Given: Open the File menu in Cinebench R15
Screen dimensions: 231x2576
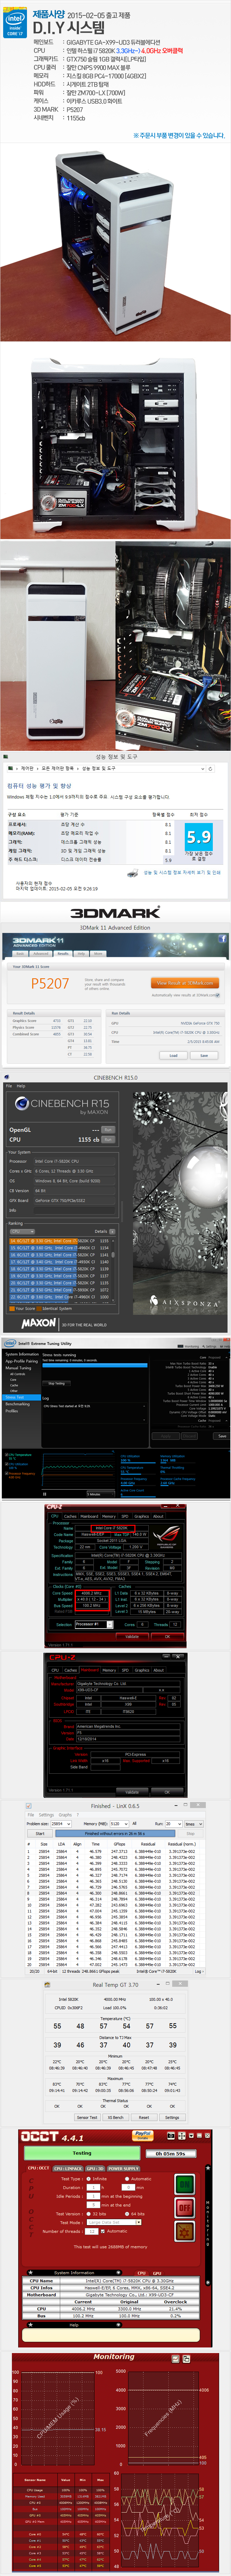Looking at the screenshot, I should tap(9, 1086).
